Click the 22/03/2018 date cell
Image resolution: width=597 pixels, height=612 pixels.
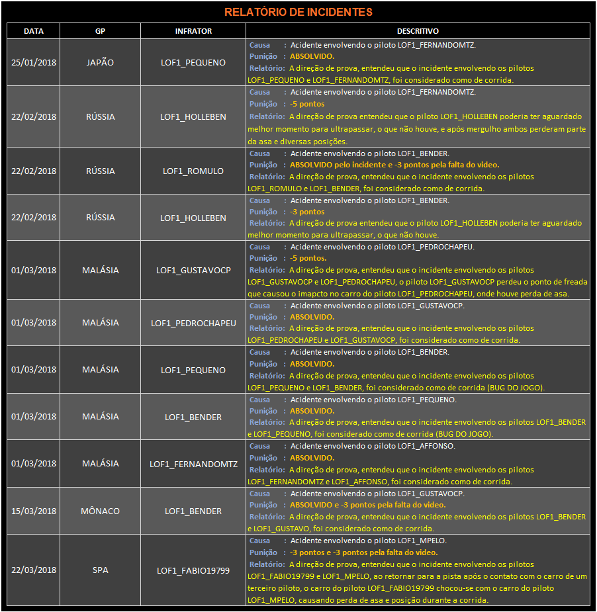coord(34,570)
